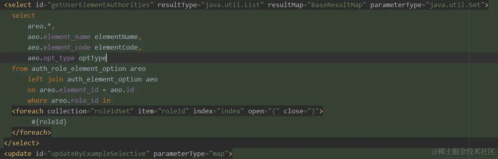Click "aeo.id" in the on clause

(122, 90)
